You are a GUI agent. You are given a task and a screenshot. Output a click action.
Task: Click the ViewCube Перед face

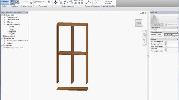click(139, 23)
